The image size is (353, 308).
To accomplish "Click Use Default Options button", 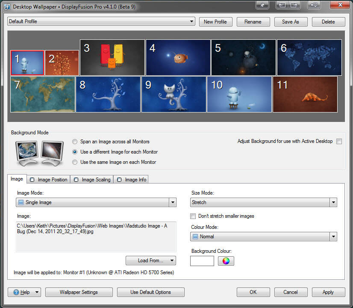I will 150,292.
